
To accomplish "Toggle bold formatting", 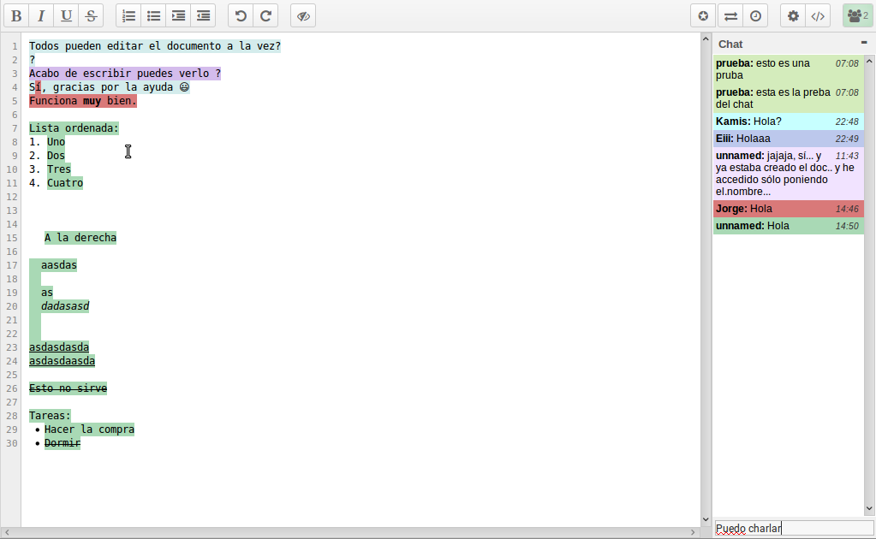I will [x=16, y=15].
